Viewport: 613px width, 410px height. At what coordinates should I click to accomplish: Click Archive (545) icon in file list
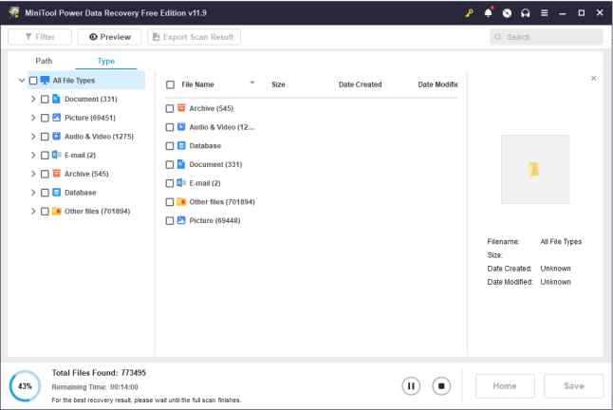181,108
